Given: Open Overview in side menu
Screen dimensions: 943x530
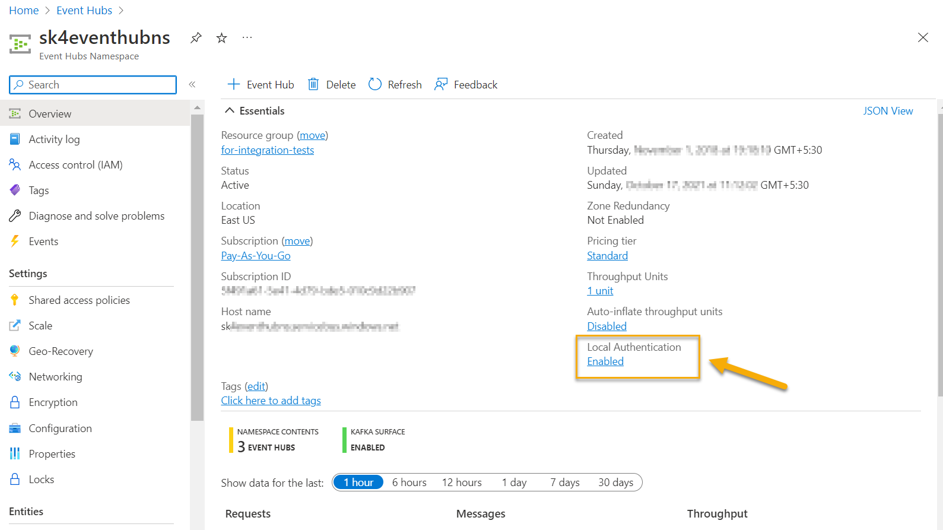Looking at the screenshot, I should coord(95,113).
